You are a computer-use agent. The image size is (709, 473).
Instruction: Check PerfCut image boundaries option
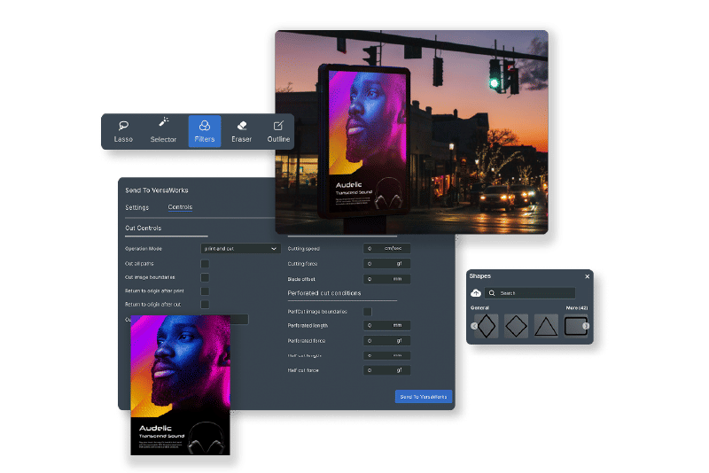[368, 312]
